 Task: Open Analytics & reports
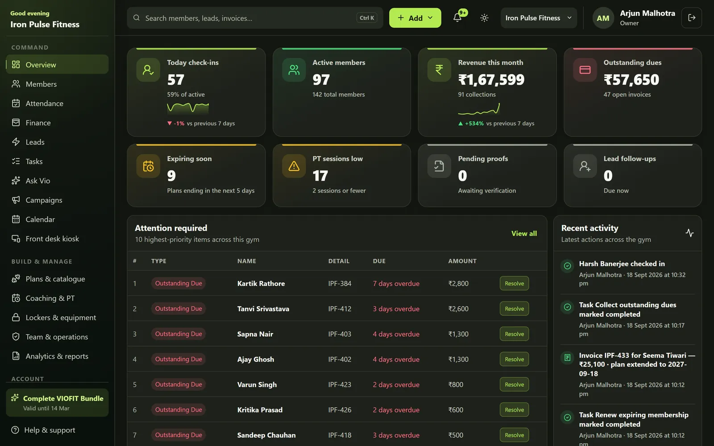point(57,356)
